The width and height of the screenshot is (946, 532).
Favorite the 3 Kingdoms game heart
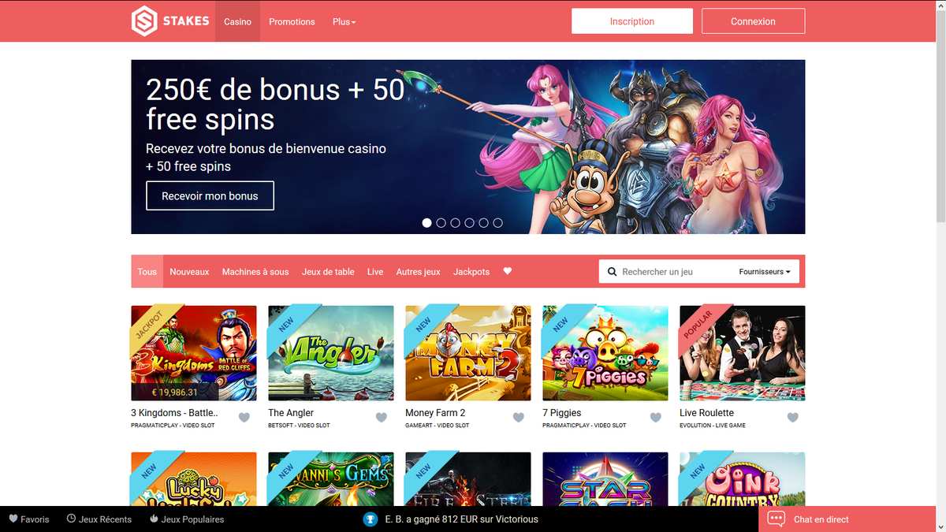pos(244,418)
